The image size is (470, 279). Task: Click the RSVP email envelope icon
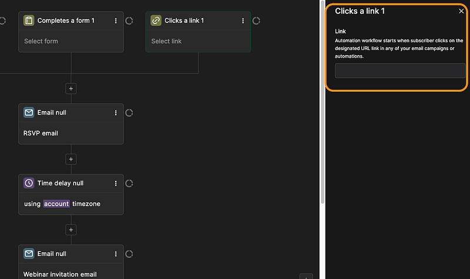click(29, 113)
